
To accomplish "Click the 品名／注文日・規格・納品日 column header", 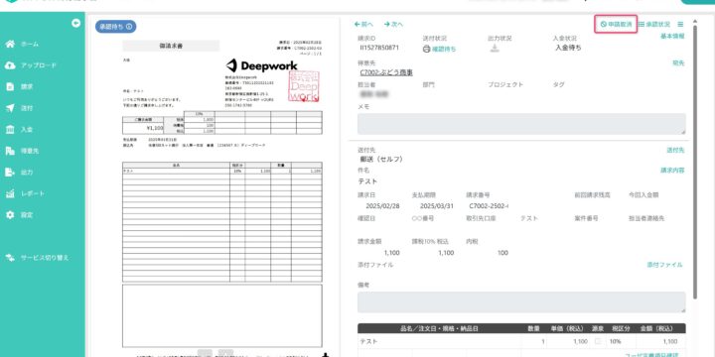I will (x=439, y=328).
